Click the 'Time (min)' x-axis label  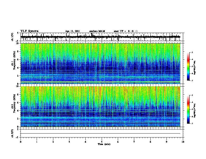tap(104, 144)
